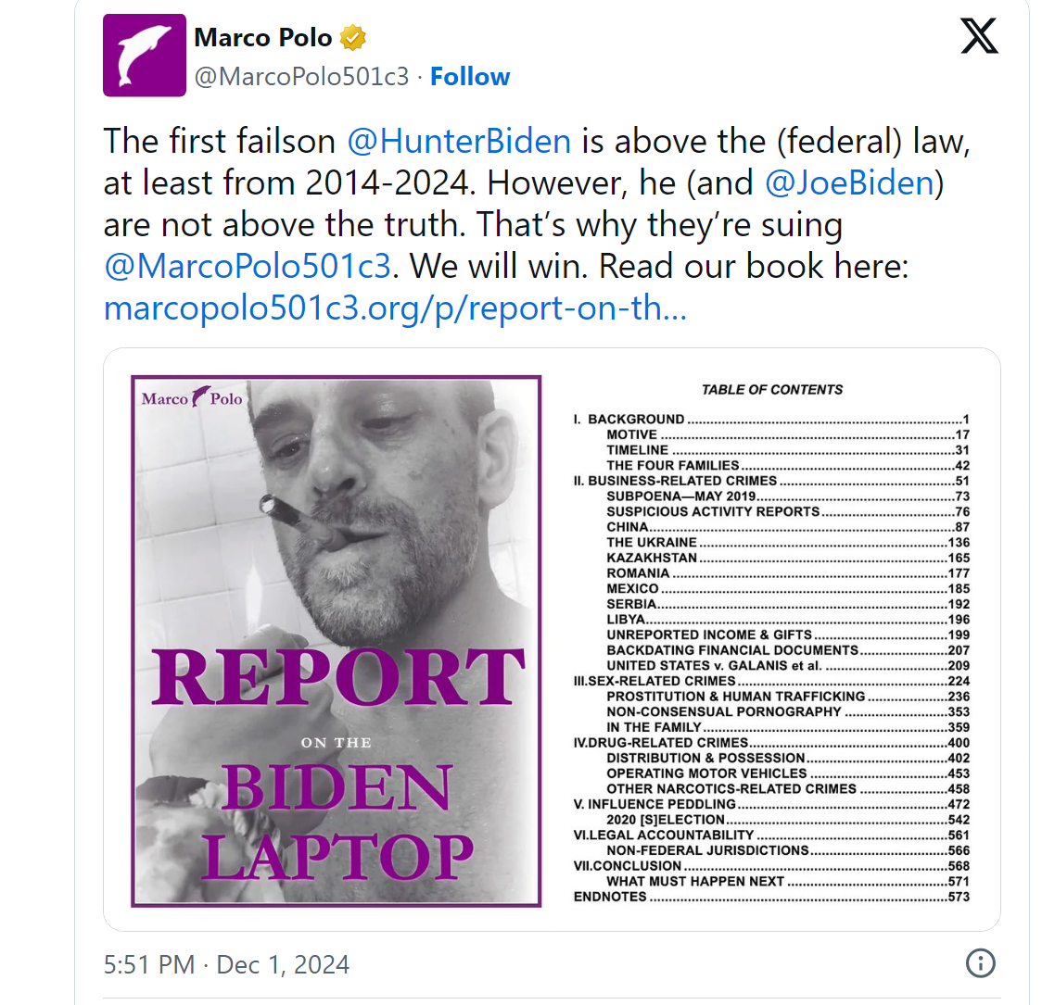Open Marco Polo's dolphin profile avatar
This screenshot has width=1042, height=1005.
point(145,56)
